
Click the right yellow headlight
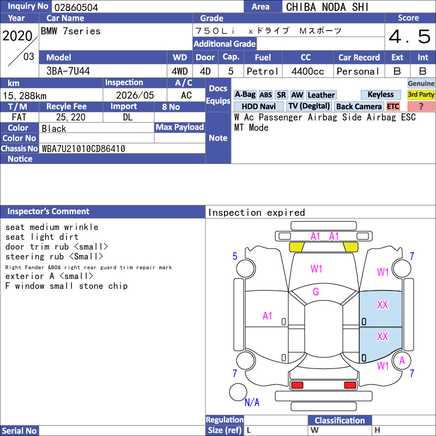click(350, 247)
